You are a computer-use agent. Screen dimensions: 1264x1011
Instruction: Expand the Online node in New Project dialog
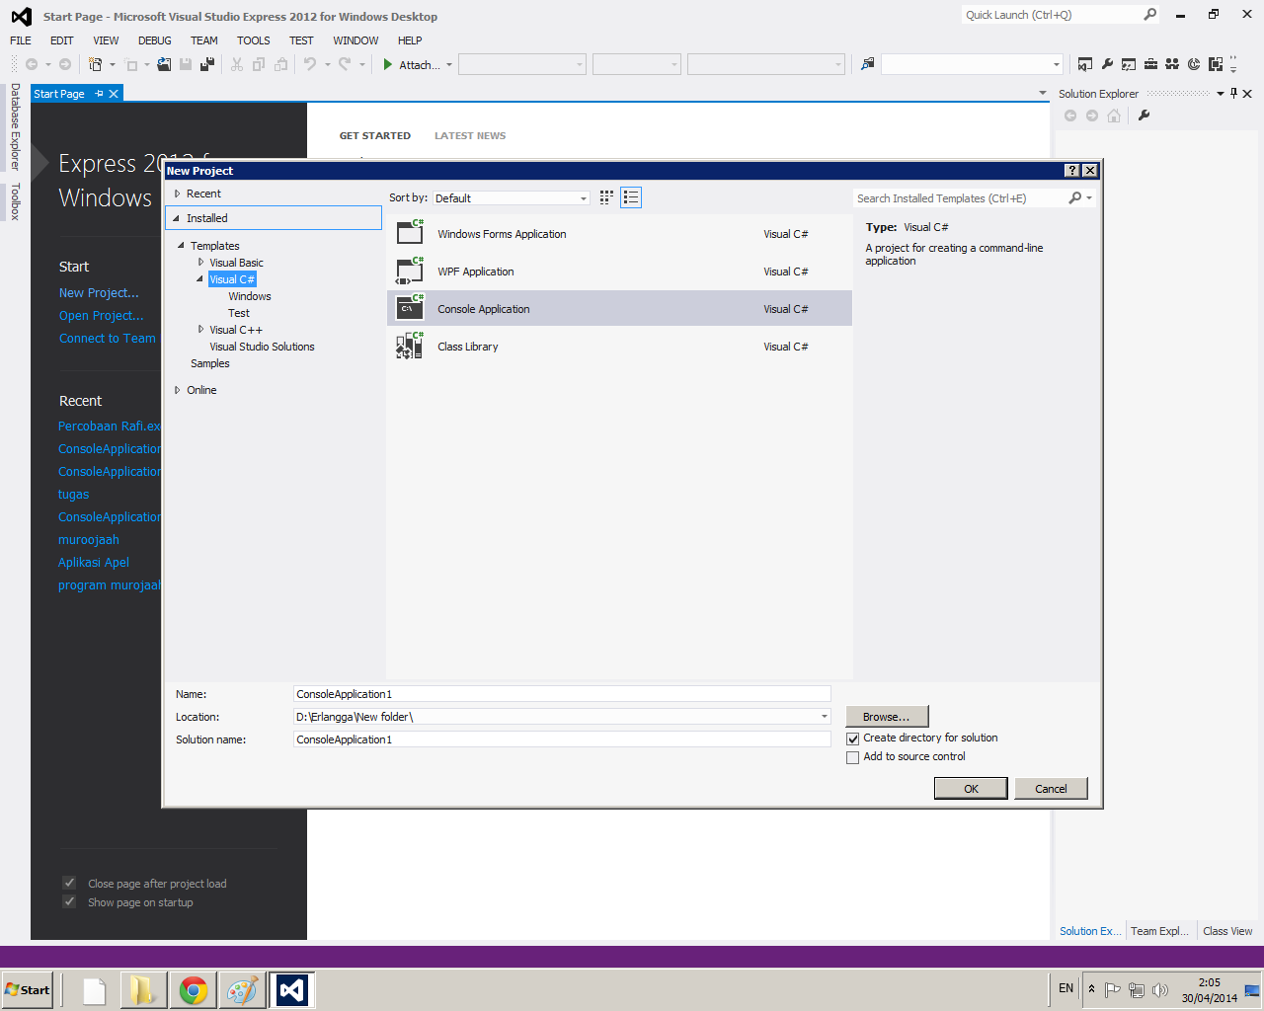(178, 390)
